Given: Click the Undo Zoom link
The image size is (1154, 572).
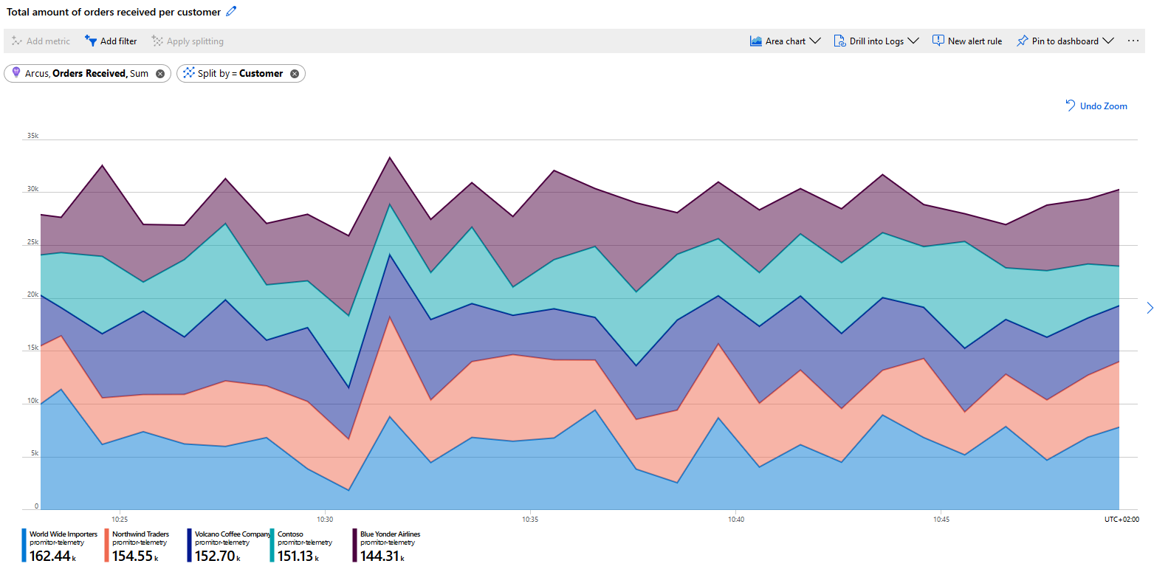Looking at the screenshot, I should 1096,106.
